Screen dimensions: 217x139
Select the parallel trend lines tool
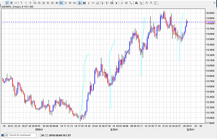click(122, 3)
